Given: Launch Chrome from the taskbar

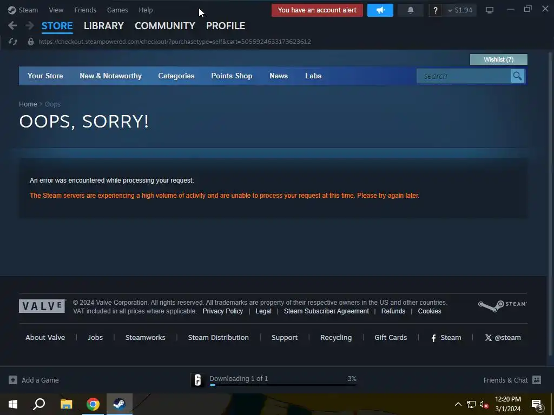Looking at the screenshot, I should pos(93,404).
